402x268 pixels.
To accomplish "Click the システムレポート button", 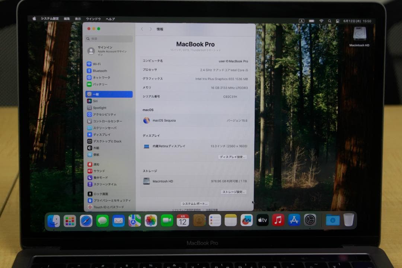I will coord(195,204).
